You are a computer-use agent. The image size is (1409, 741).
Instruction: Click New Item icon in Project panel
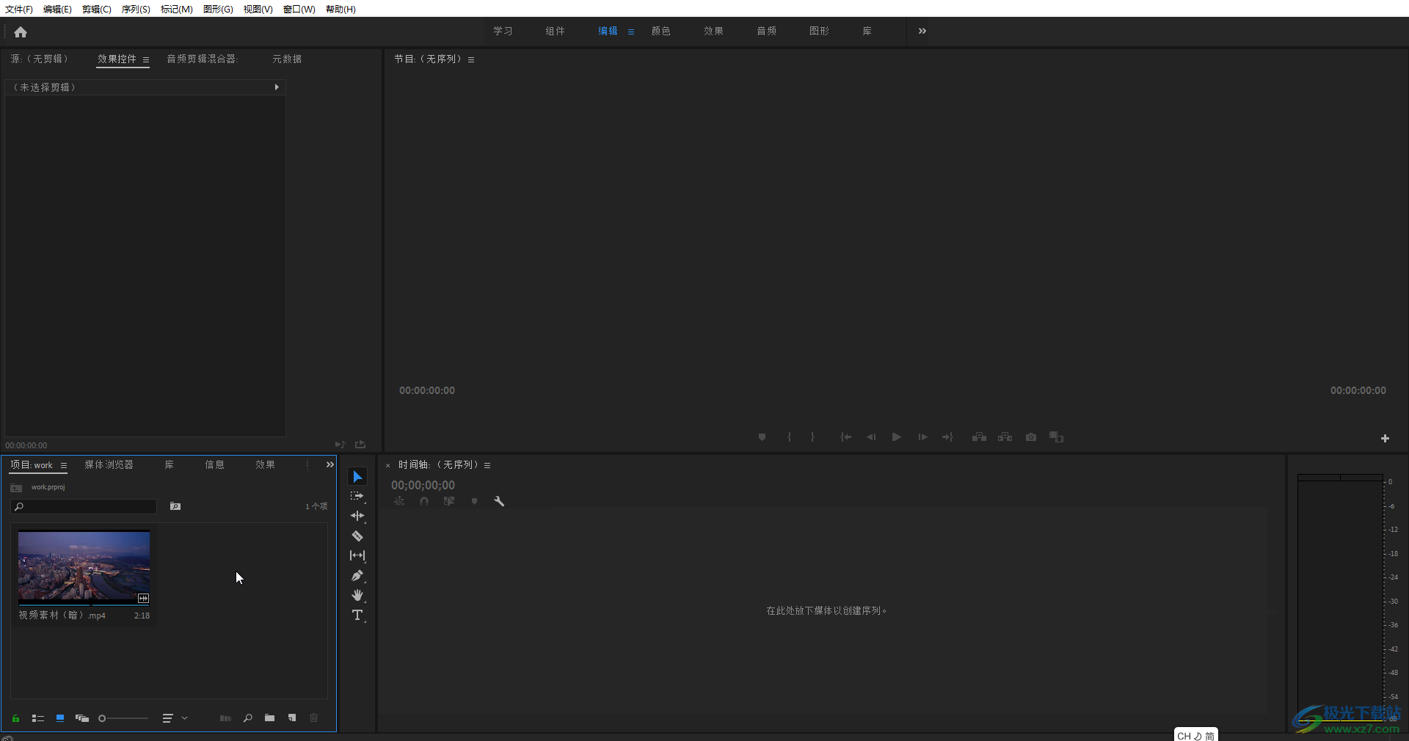(x=292, y=718)
